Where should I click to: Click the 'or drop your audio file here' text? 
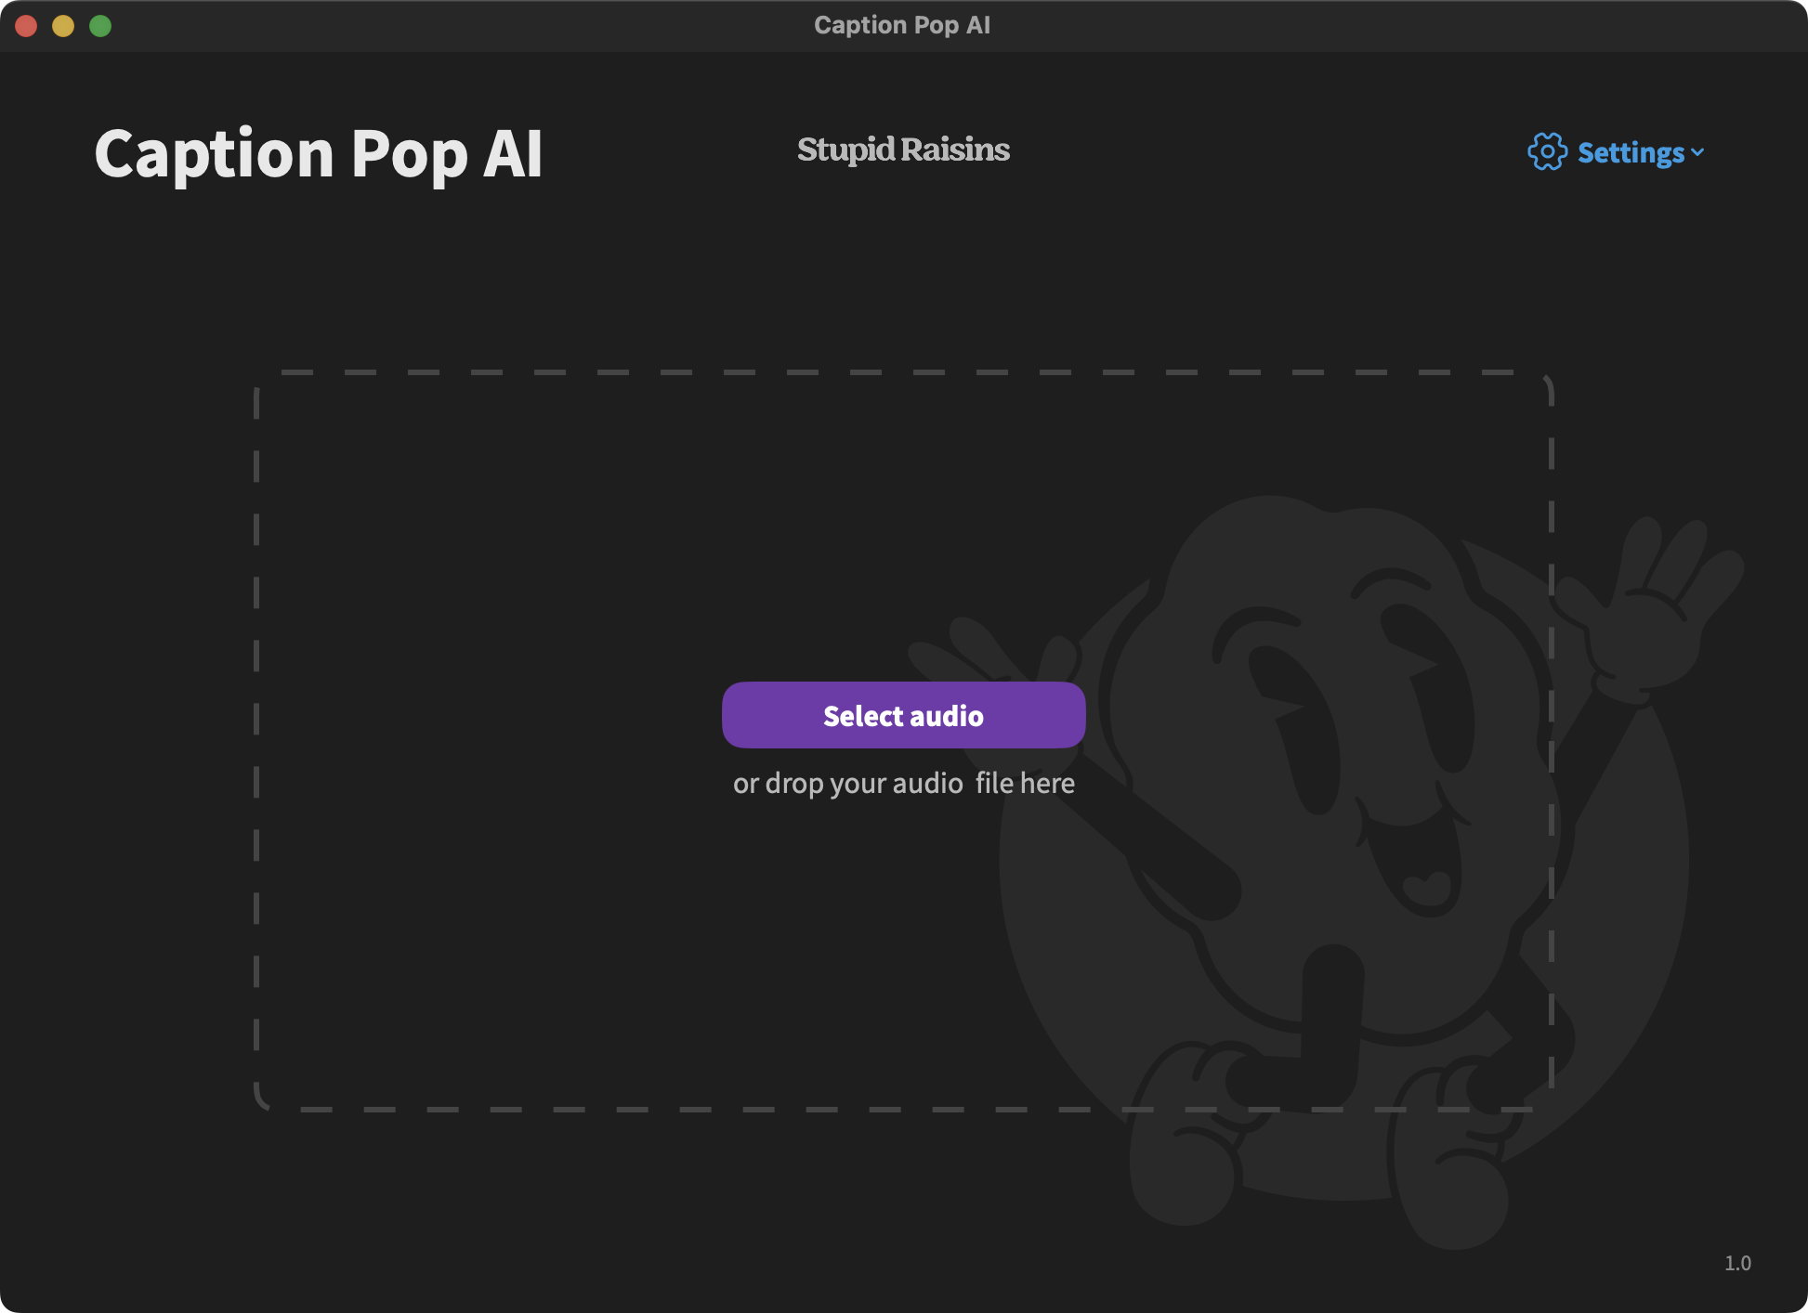pos(903,783)
